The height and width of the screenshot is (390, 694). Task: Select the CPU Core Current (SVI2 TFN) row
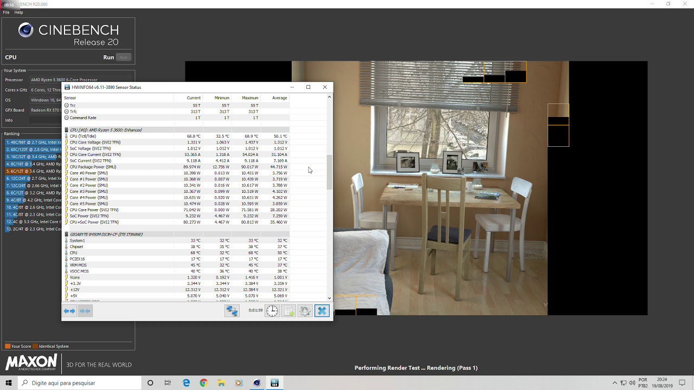click(176, 154)
